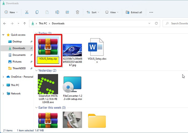The height and width of the screenshot is (133, 188).
Task: Click This PC in the address bar
Action: coord(43,24)
